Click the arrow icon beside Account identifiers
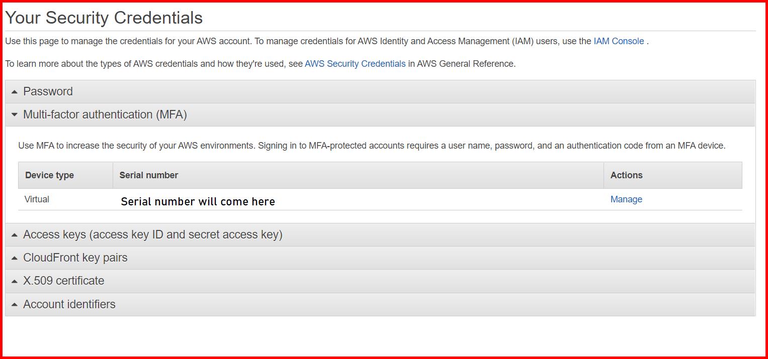Image resolution: width=768 pixels, height=359 pixels. click(14, 304)
